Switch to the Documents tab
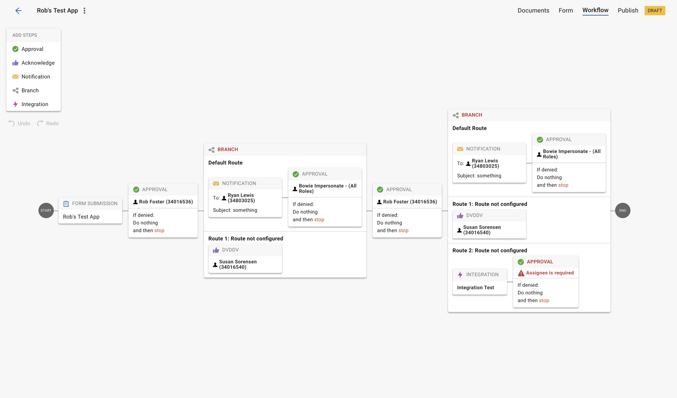 click(533, 10)
